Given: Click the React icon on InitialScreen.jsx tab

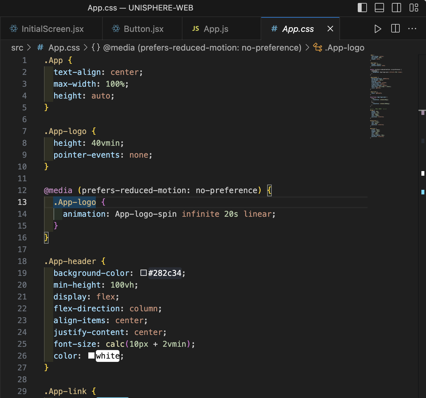Looking at the screenshot, I should pos(14,29).
